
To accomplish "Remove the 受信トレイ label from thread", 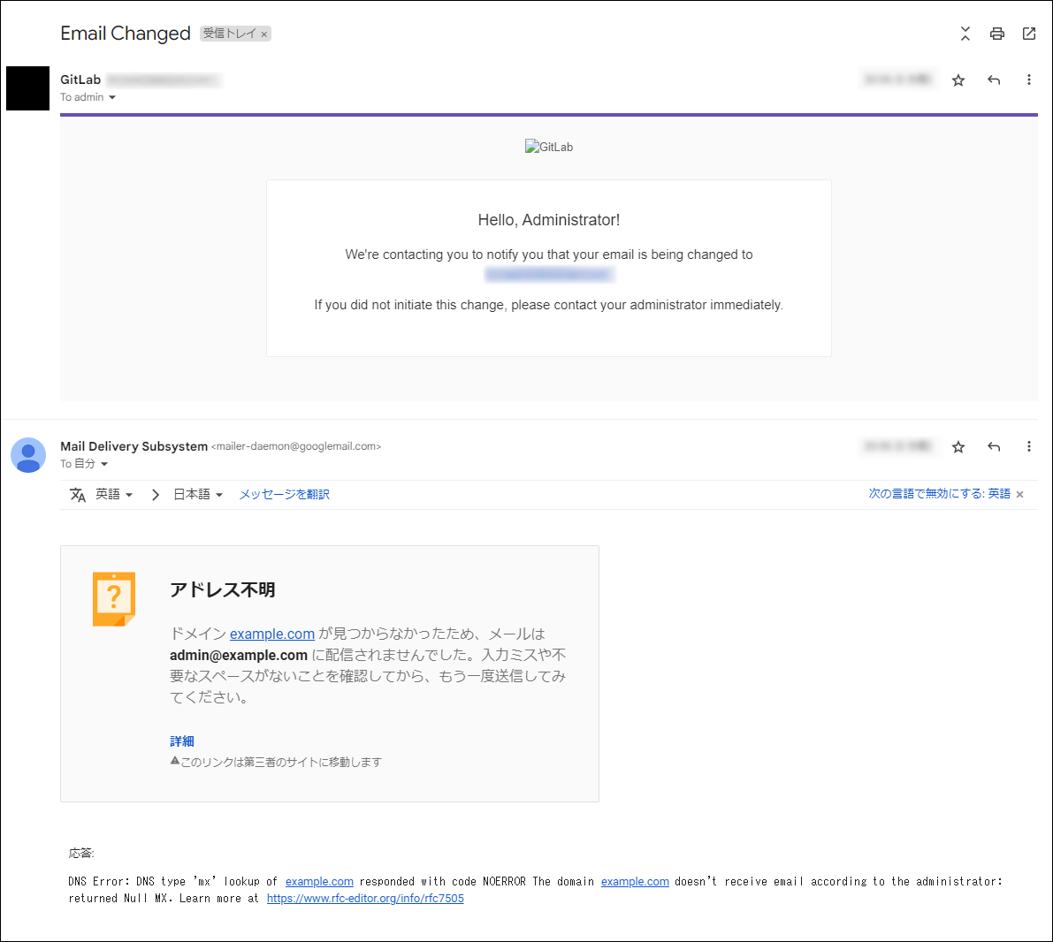I will 263,34.
